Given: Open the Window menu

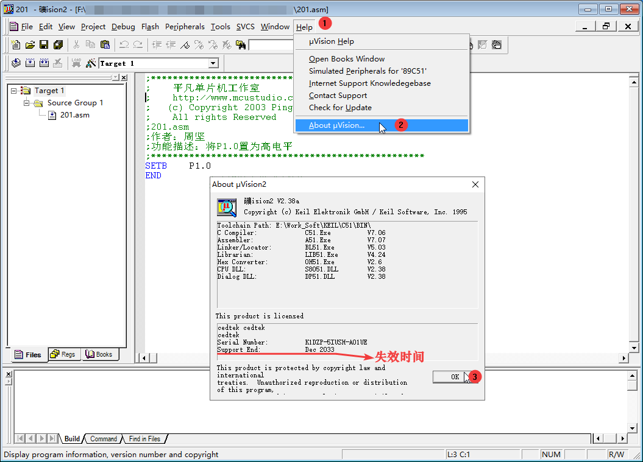Looking at the screenshot, I should [x=275, y=27].
